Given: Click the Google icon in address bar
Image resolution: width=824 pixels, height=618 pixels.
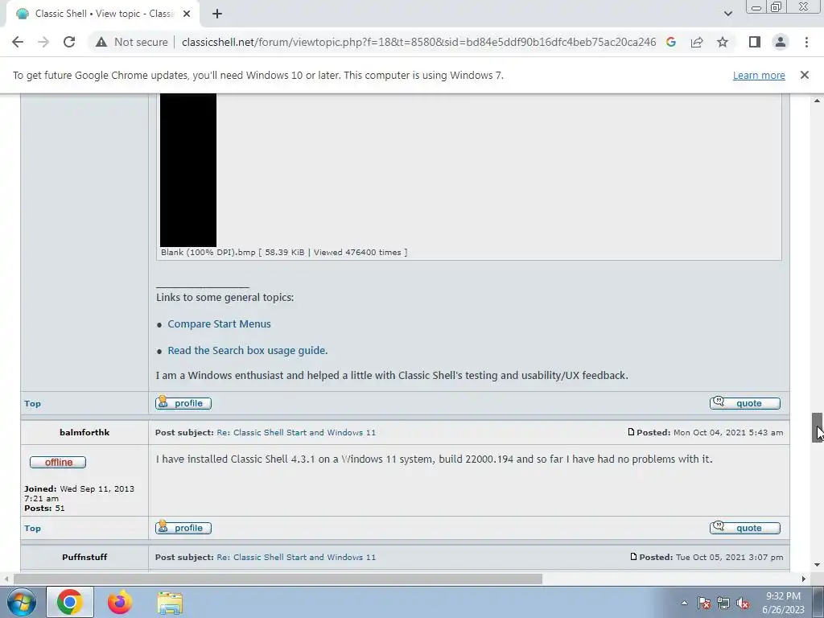Looking at the screenshot, I should [671, 42].
